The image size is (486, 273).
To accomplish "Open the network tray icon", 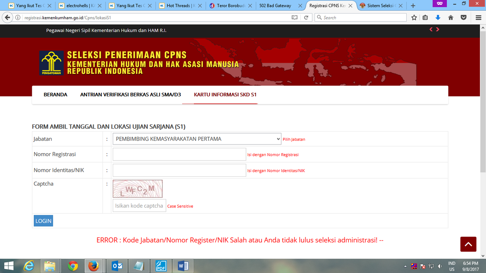I will coord(431,266).
